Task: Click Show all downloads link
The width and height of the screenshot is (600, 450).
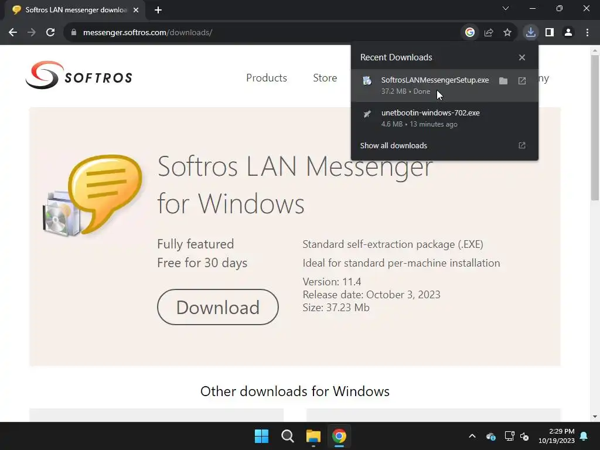Action: click(393, 145)
